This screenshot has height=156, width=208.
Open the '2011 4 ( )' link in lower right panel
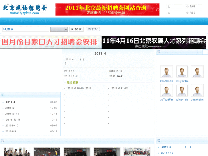click(176, 147)
